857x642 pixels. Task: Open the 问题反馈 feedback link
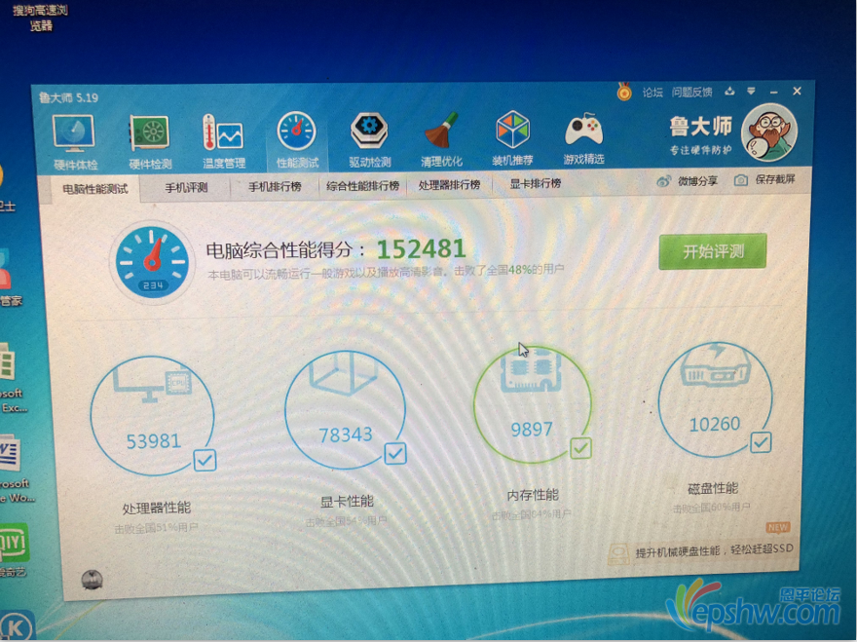coord(691,92)
